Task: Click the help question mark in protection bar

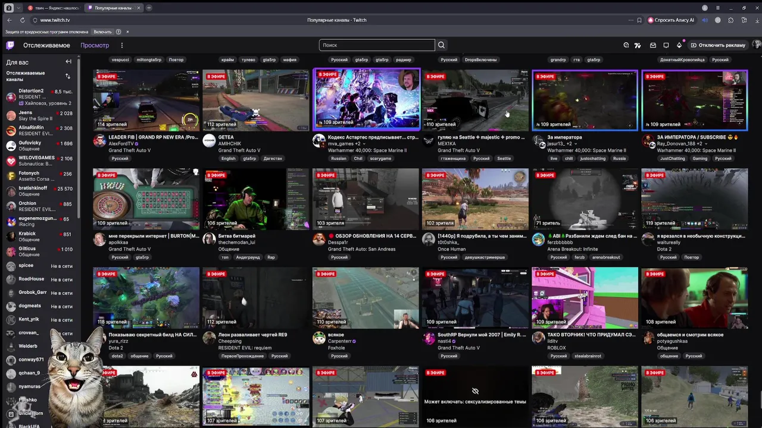Action: pos(118,32)
